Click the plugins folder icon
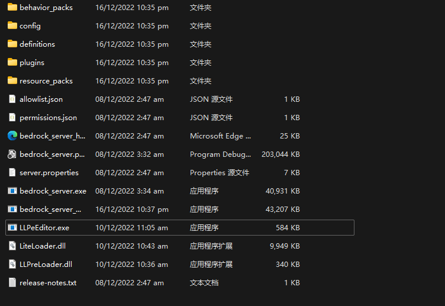The height and width of the screenshot is (306, 445). (x=12, y=62)
